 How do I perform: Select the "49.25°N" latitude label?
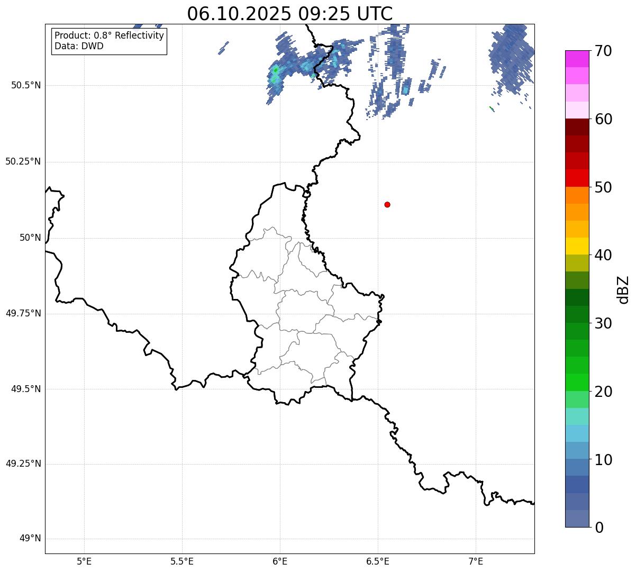click(x=23, y=464)
